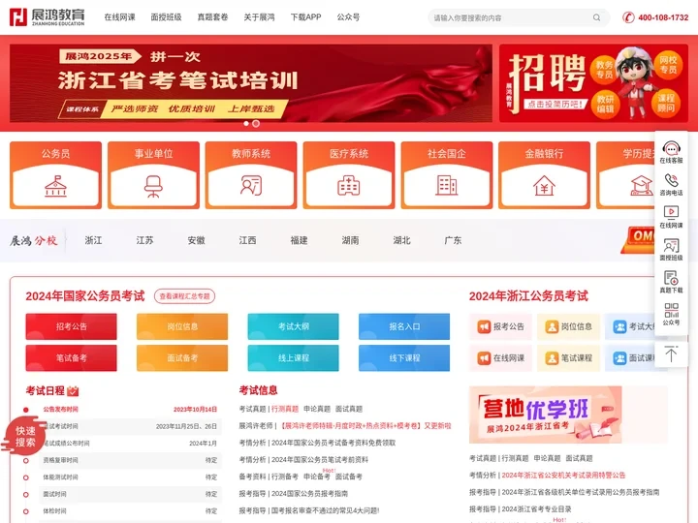Click the Zhanhong Education logo
This screenshot has width=698, height=523.
(47, 16)
